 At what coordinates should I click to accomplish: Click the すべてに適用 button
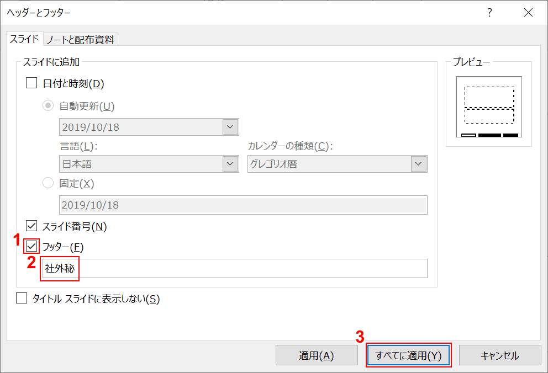click(x=409, y=355)
